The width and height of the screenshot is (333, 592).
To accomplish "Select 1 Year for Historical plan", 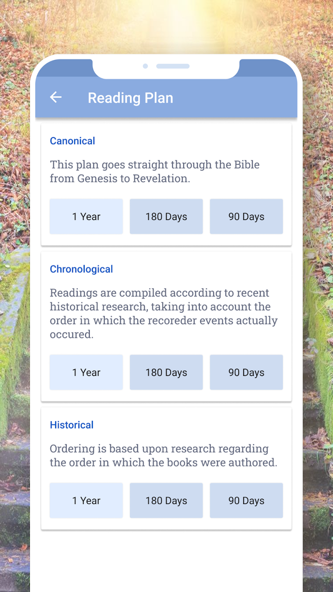I will coord(86,501).
